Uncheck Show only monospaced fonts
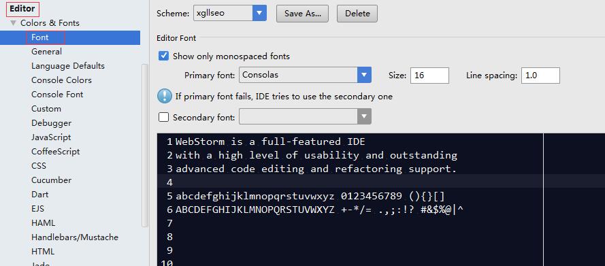605x266 pixels. coord(163,56)
